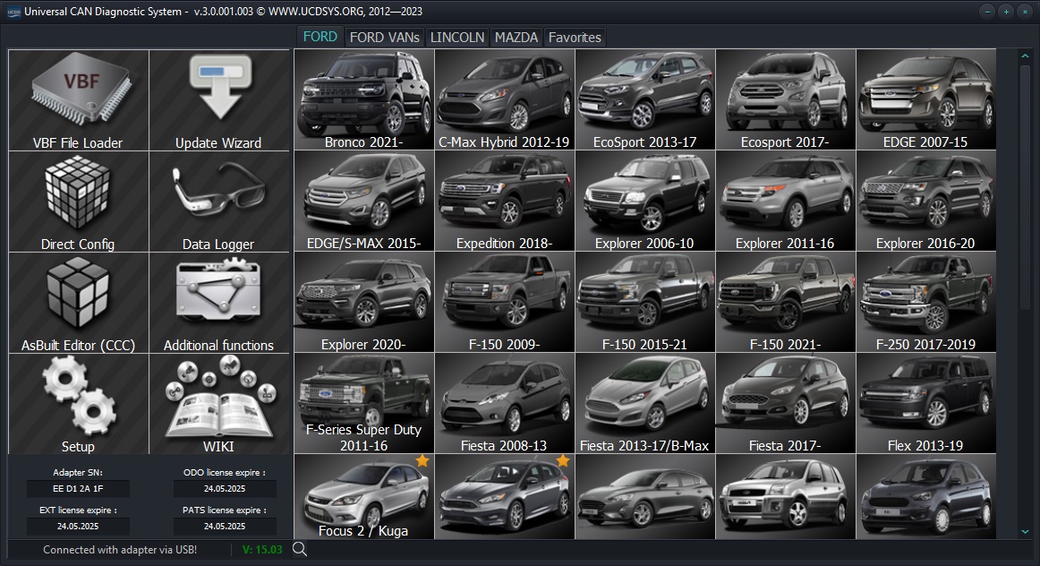
Task: Switch to the LINCOLN tab
Action: point(457,37)
